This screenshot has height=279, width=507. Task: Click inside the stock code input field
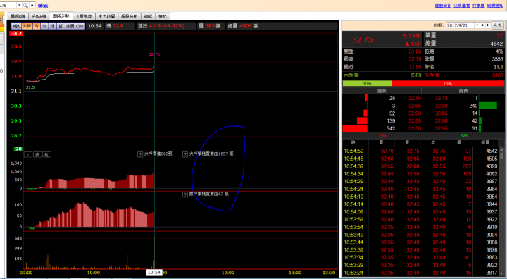click(8, 5)
